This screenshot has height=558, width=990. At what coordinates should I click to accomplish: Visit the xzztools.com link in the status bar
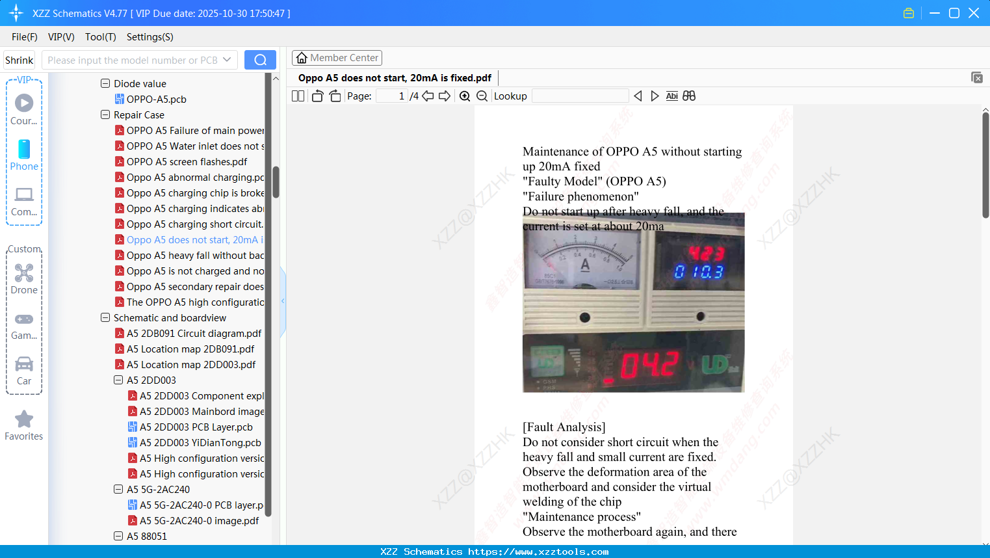coord(538,551)
